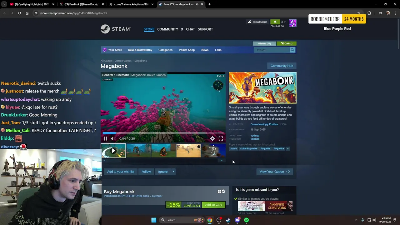
Task: Reload the page with the browser refresh icon
Action: coord(19,13)
